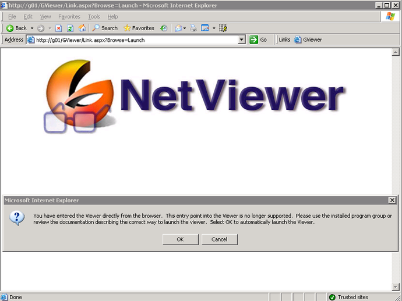Click the Forward arrow icon

(41, 28)
